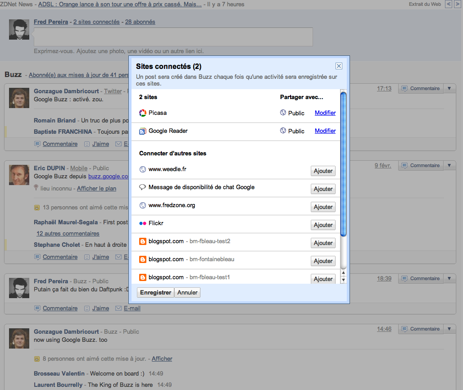
Task: Click the dialog scrollbar up arrow
Action: pos(343,273)
